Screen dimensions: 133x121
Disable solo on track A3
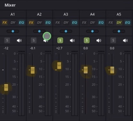pos(60,40)
